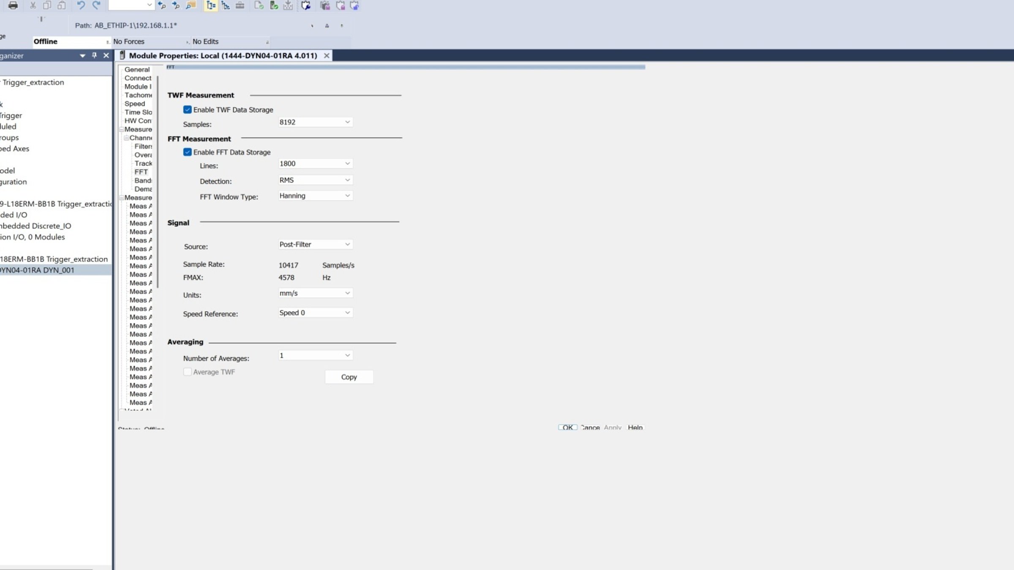The image size is (1014, 570).
Task: Click the Verify Routine document-check icon
Action: (259, 5)
